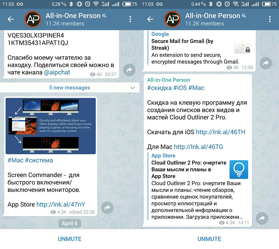Forward the post mentioning @aipchat

click(129, 70)
